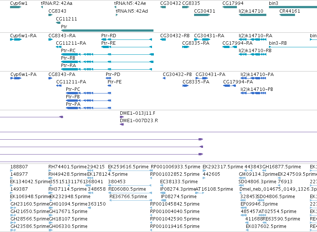
Task: Click the Ptr-PE protein label
Action: 114,82
